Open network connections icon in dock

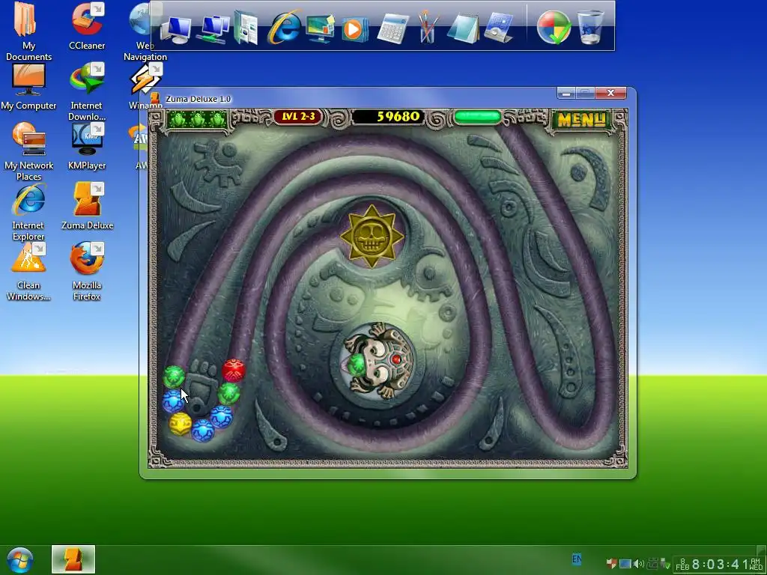point(213,29)
